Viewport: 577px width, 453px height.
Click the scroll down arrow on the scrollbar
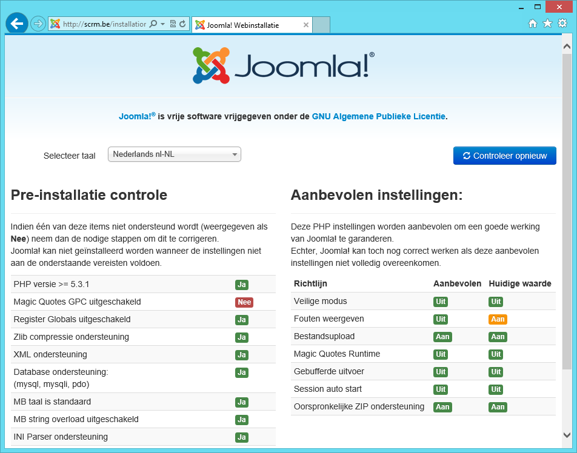(x=567, y=434)
